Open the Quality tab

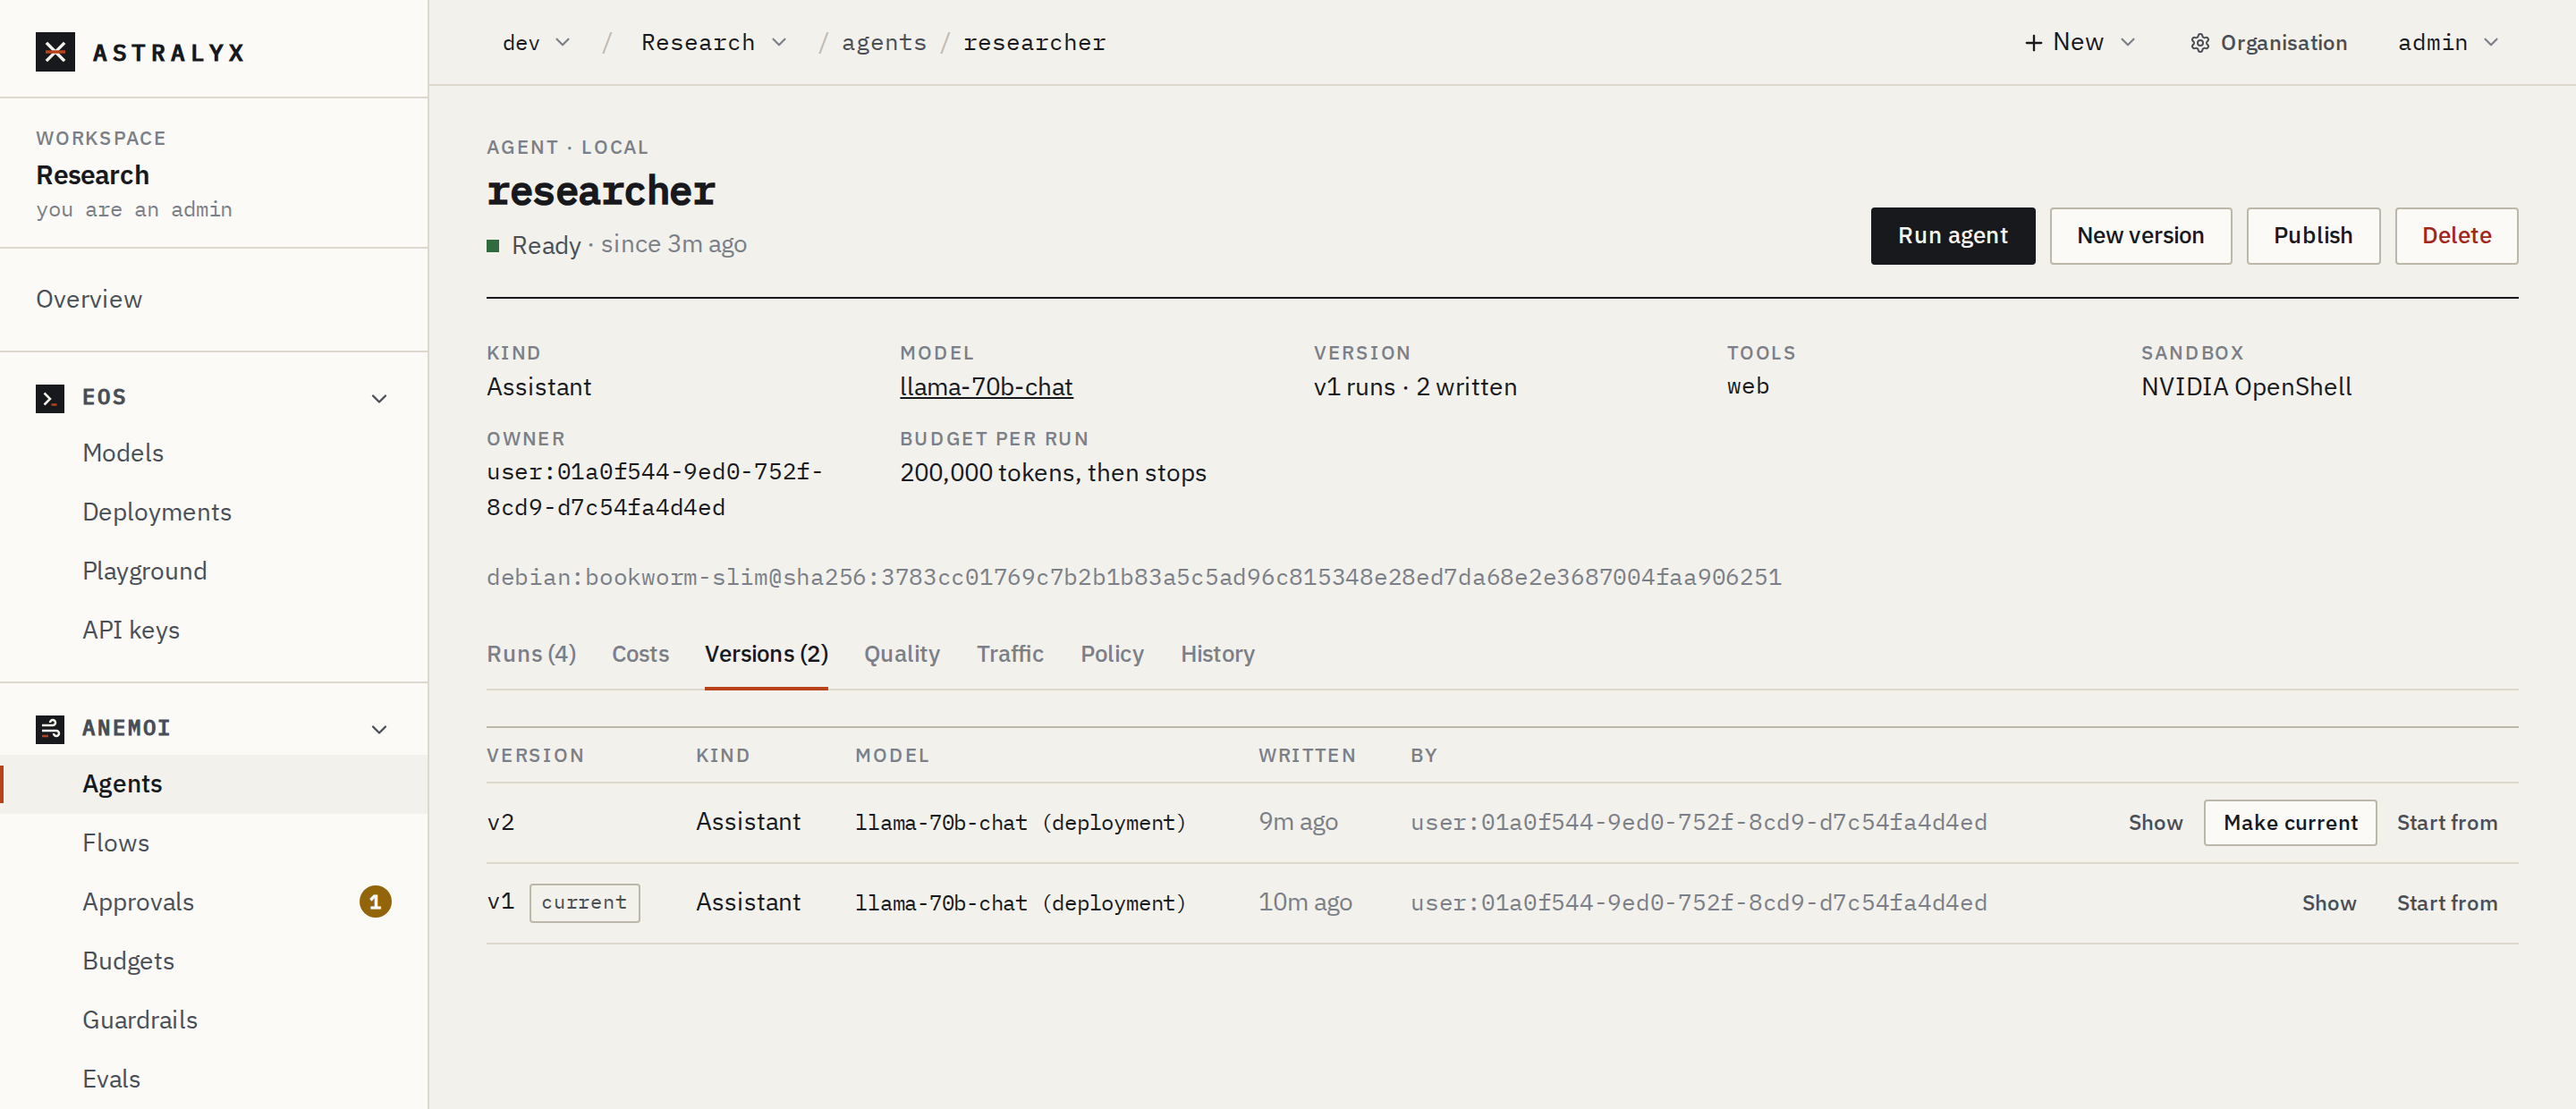(902, 654)
